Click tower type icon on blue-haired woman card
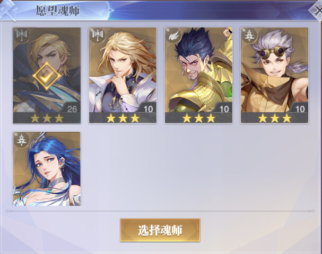The image size is (322, 254). (x=21, y=140)
